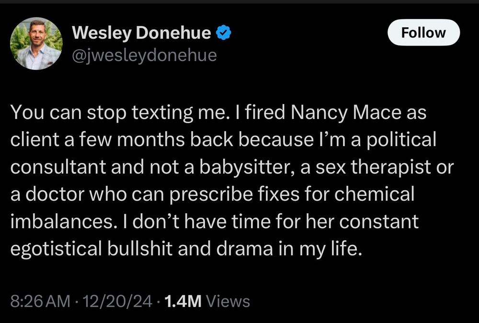Click the 8:26 AM timestamp

(x=40, y=301)
